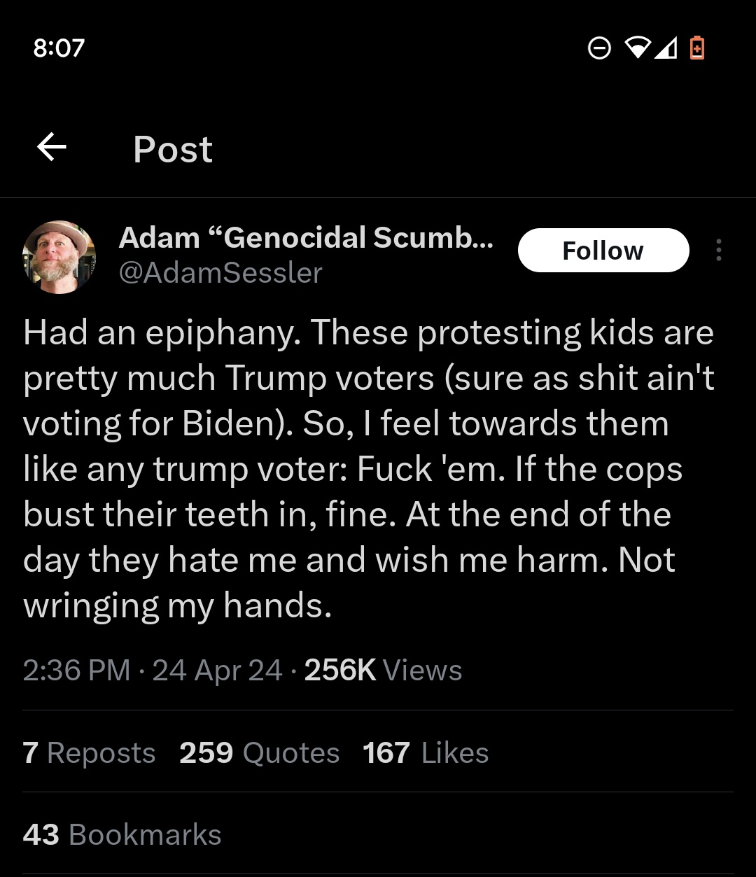Open Adam Sessler's profile picture
The height and width of the screenshot is (877, 756).
[x=59, y=257]
